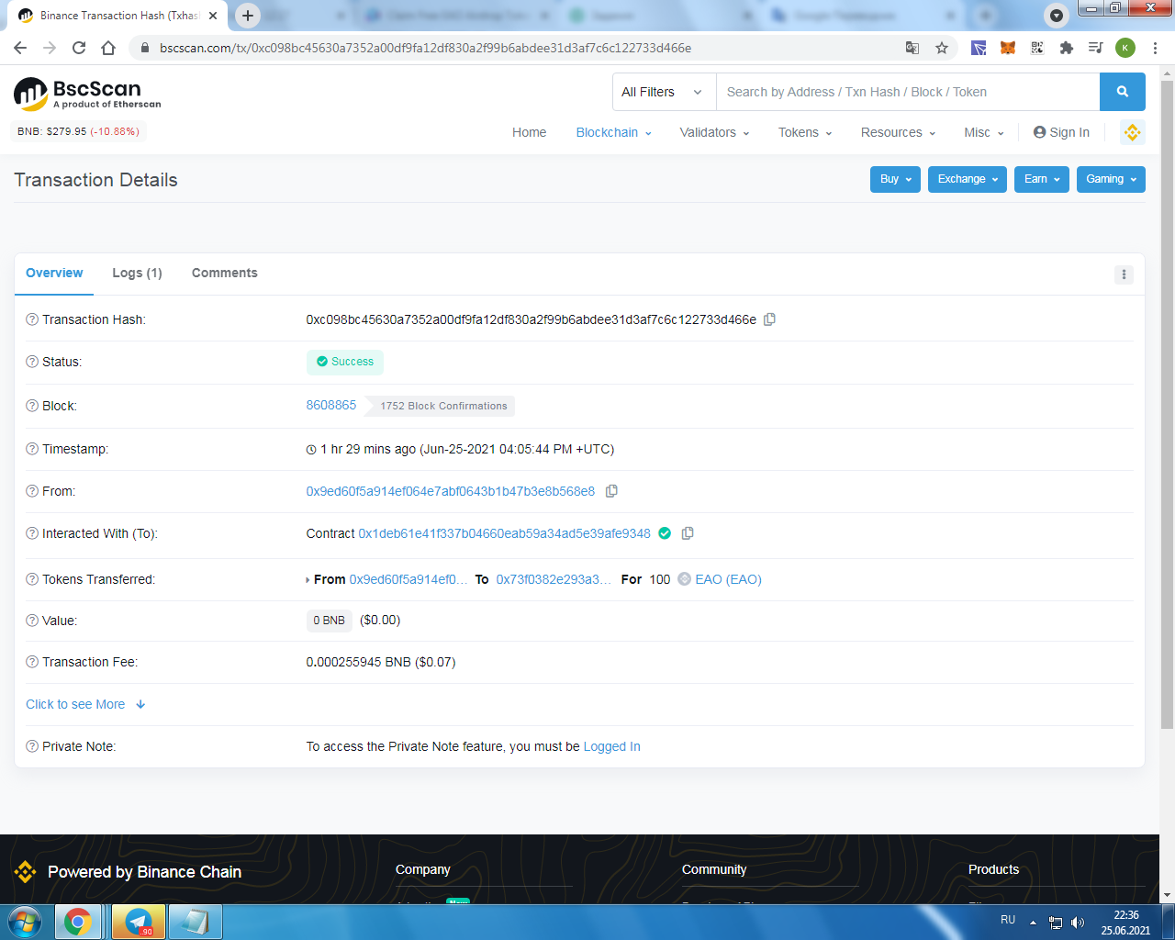The height and width of the screenshot is (940, 1175).
Task: Expand the Resources menu
Action: click(898, 132)
